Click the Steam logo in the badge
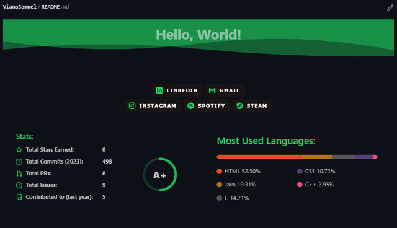This screenshot has height=228, width=397. 239,106
